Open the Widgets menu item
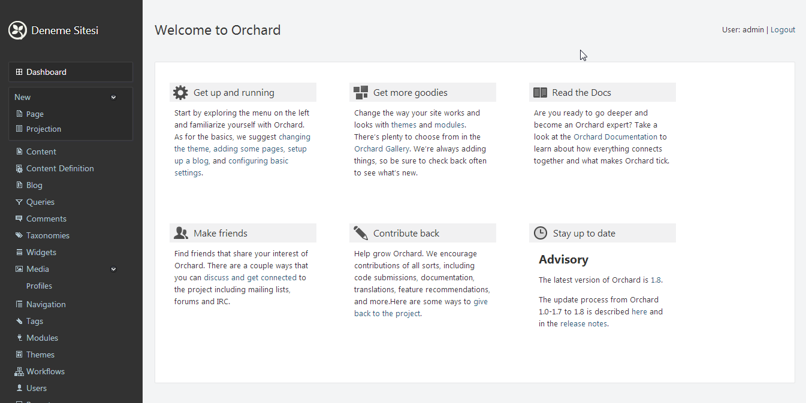Image resolution: width=806 pixels, height=403 pixels. coord(41,253)
